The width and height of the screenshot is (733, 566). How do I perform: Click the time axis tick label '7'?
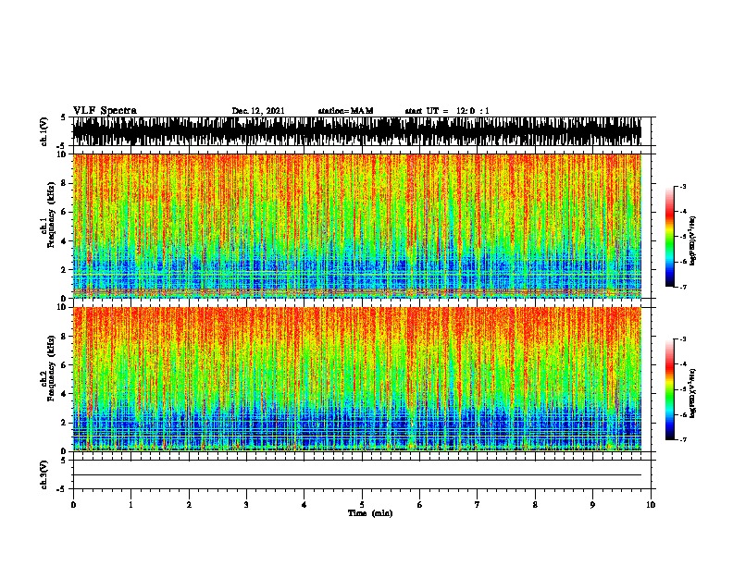[478, 505]
